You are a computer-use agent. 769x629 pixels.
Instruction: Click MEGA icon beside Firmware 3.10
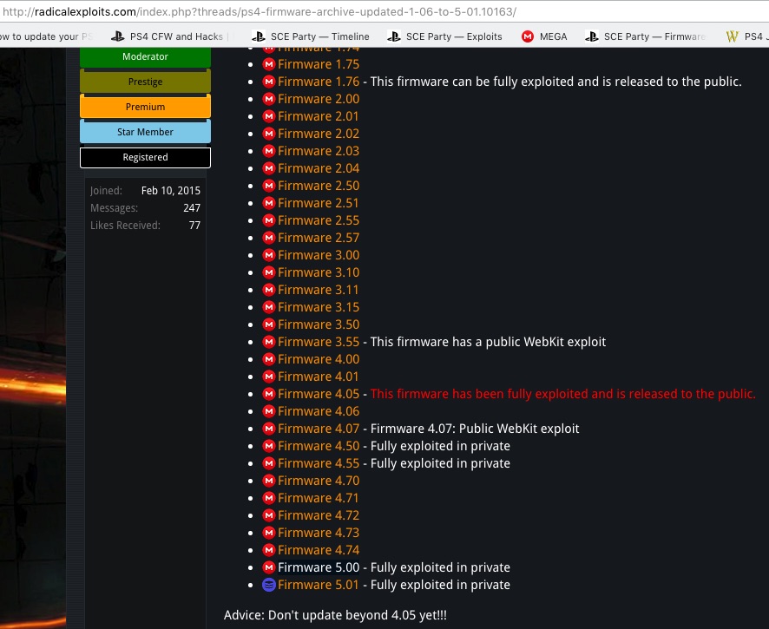click(269, 272)
